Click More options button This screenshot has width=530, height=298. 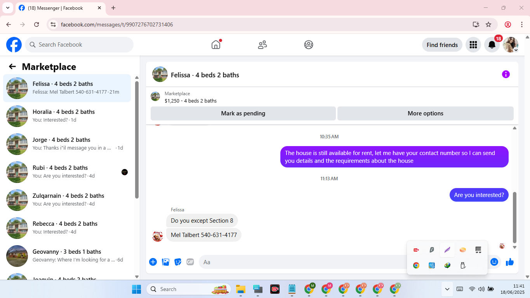click(x=426, y=113)
